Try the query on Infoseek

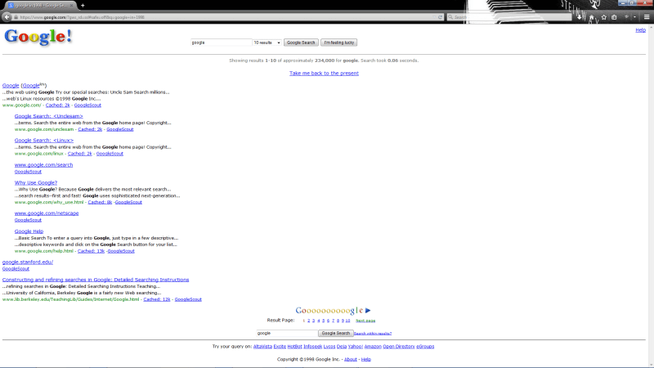click(x=313, y=346)
